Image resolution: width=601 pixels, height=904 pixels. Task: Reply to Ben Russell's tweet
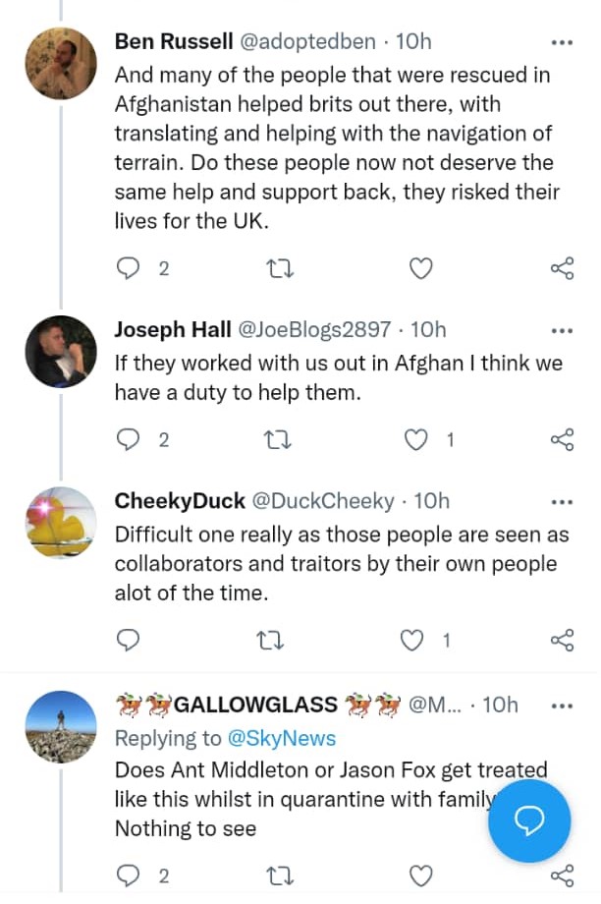(x=129, y=268)
